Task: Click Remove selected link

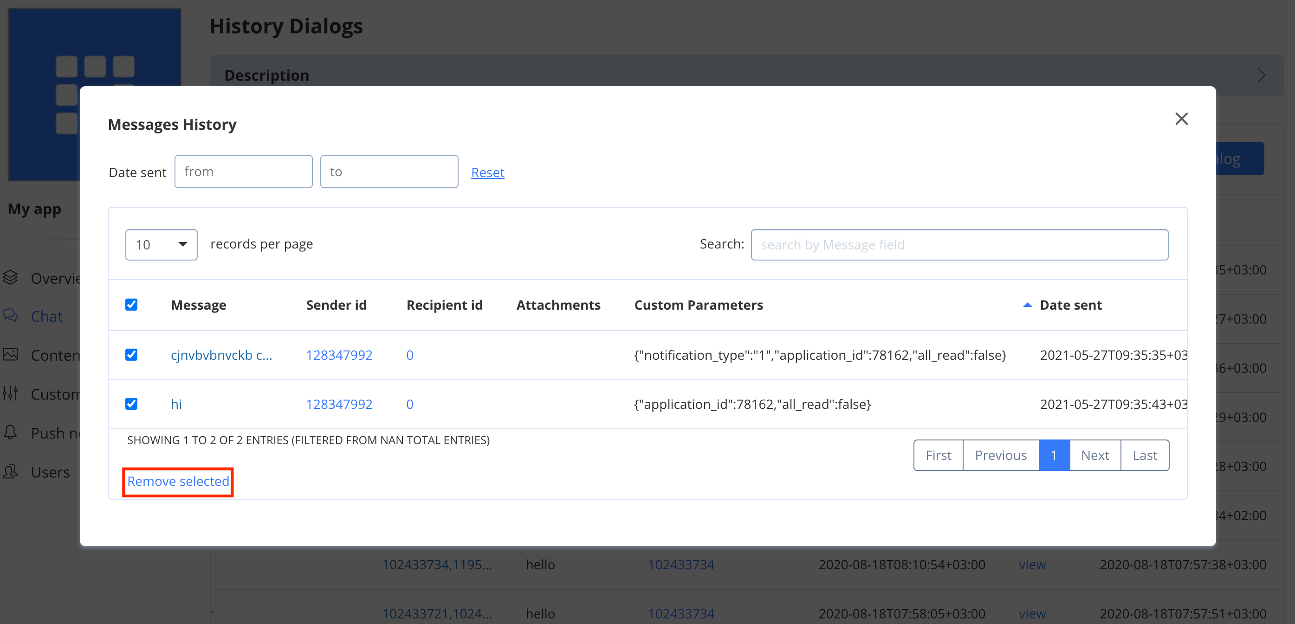Action: [178, 481]
